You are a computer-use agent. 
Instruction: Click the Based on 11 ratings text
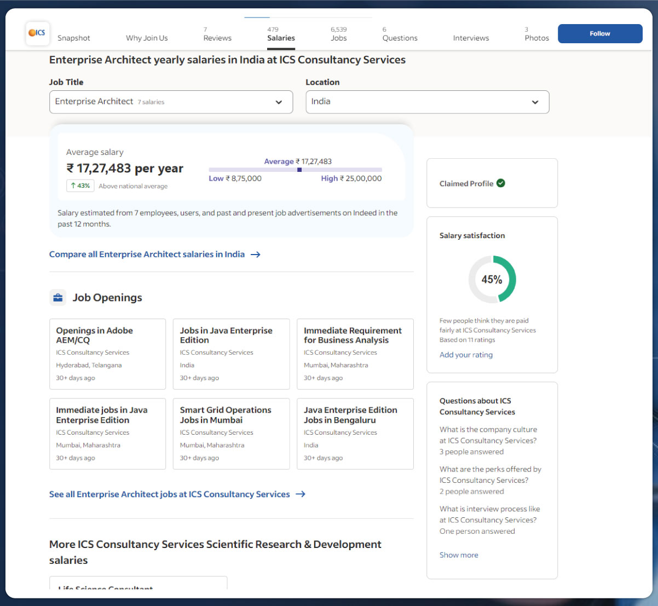pyautogui.click(x=467, y=340)
